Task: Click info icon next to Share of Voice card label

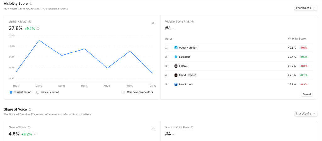Action: click(29, 127)
